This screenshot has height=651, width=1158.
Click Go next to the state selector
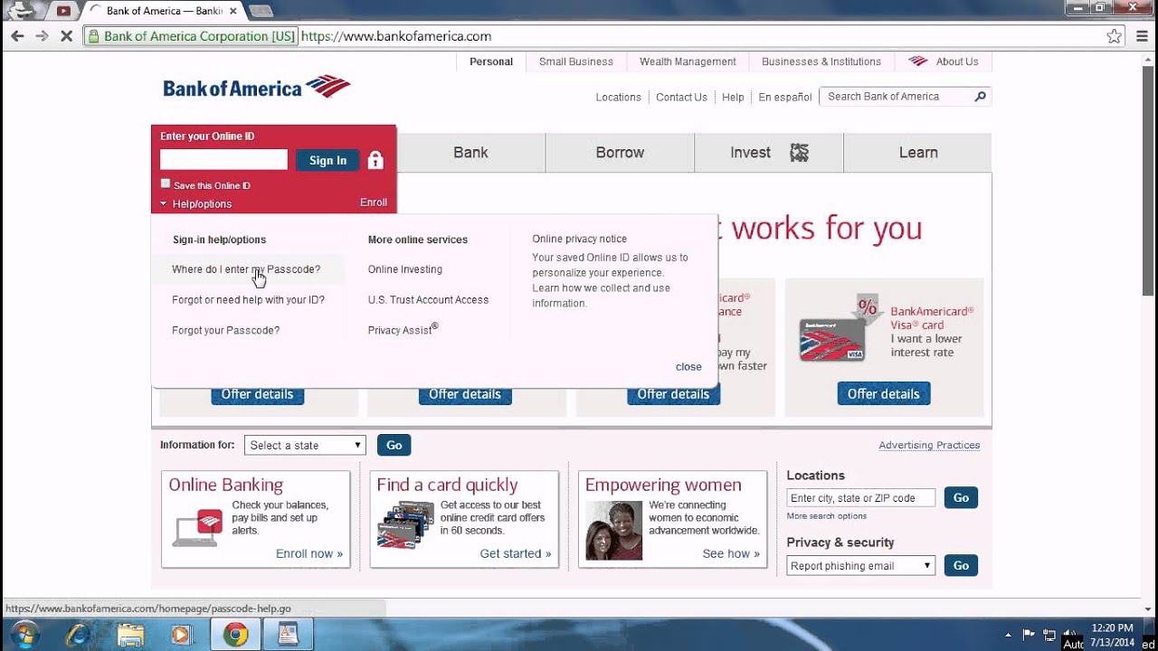[x=394, y=445]
